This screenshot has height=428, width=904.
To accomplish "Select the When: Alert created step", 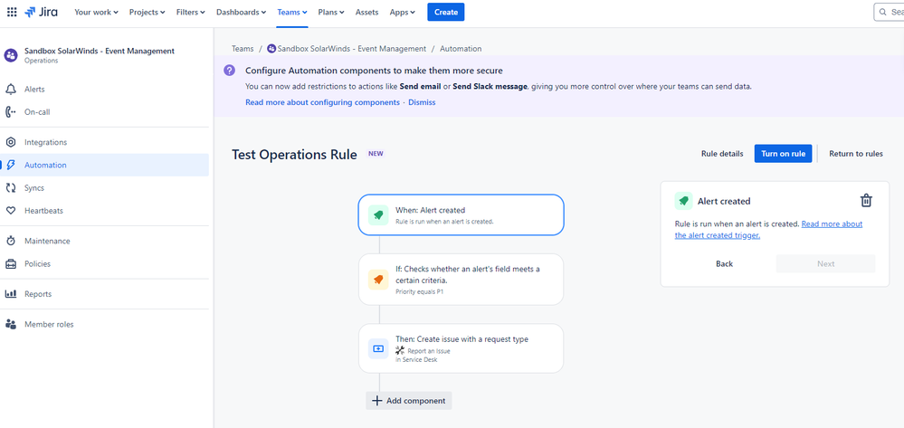I will click(x=462, y=214).
